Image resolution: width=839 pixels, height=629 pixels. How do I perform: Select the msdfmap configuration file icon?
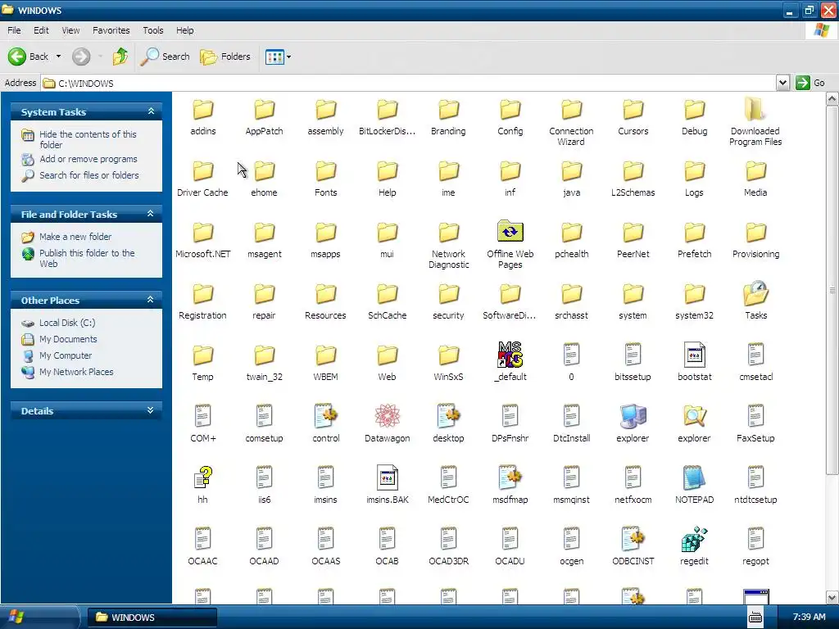[x=510, y=478]
